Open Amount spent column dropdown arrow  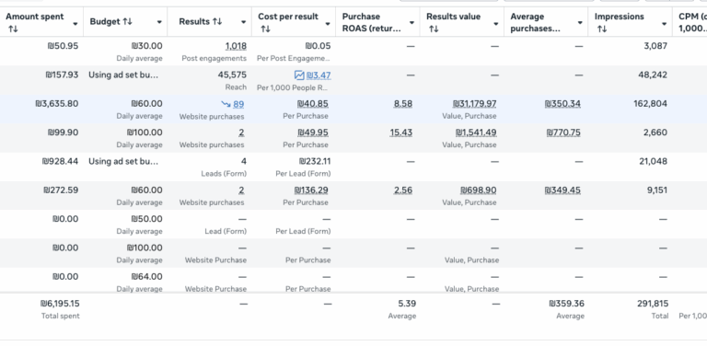pyautogui.click(x=75, y=23)
